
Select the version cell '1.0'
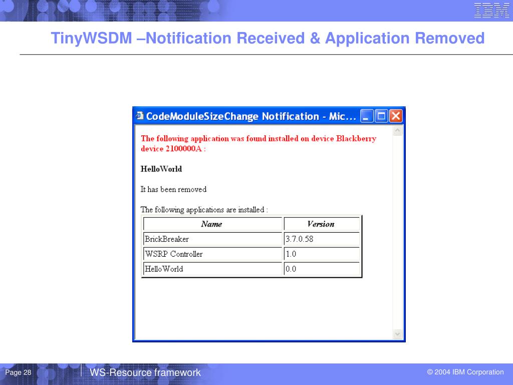tap(322, 254)
